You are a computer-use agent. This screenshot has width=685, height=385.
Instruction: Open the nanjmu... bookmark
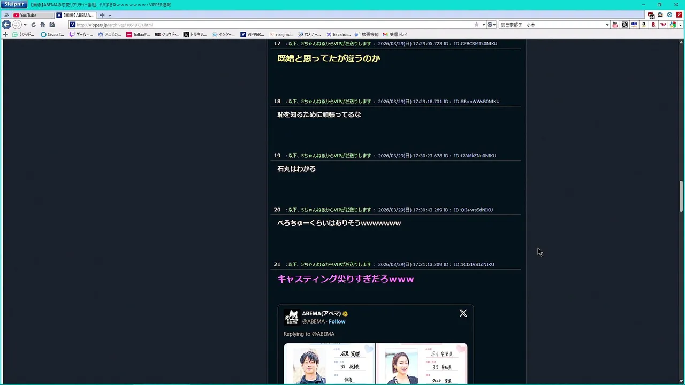pos(281,34)
